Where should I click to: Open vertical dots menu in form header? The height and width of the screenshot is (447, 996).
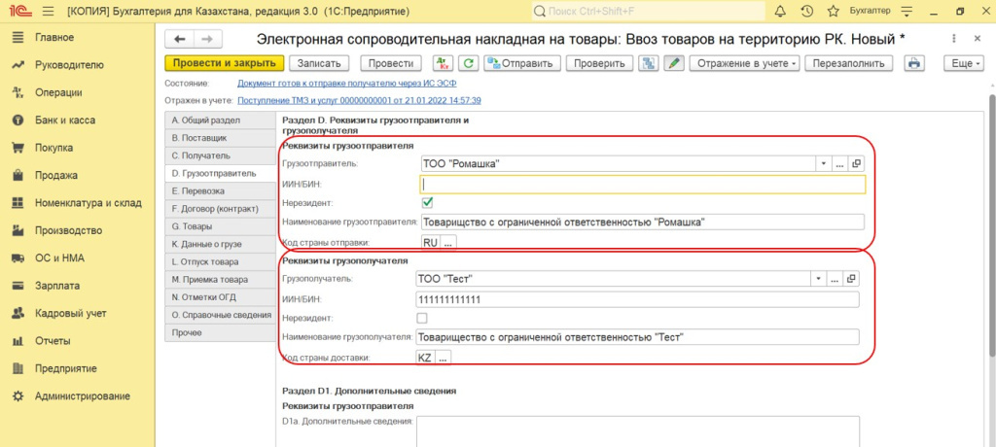(x=954, y=39)
